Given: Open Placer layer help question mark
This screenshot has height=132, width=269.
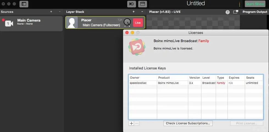Looking at the screenshot, I should [x=228, y=12].
